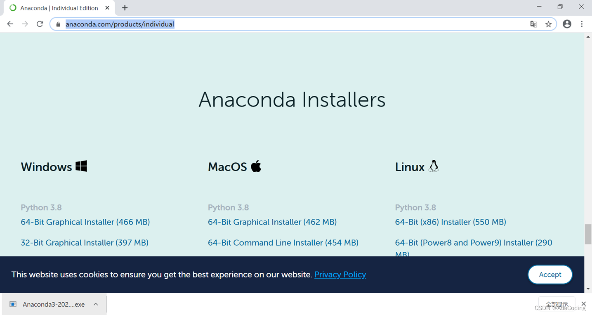The image size is (592, 315).
Task: Close the Anaconda Individual Edition tab
Action: pos(107,8)
